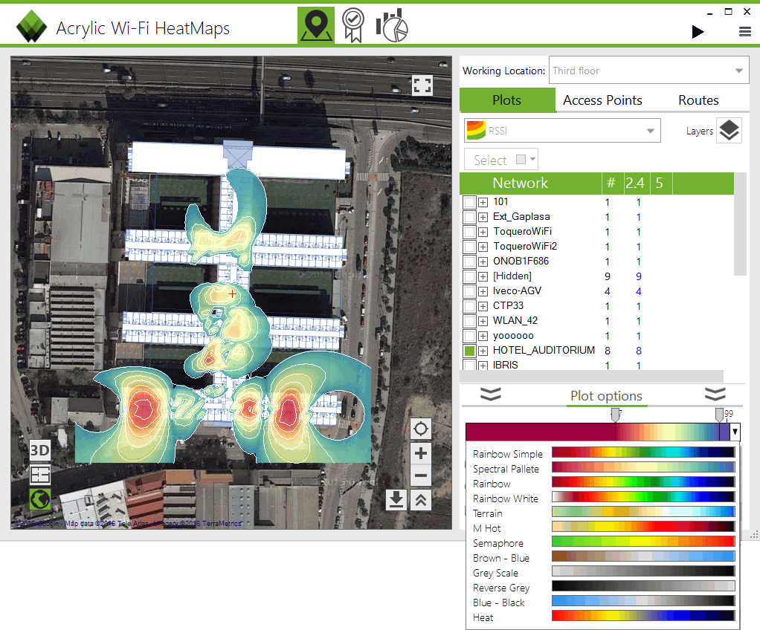760x630 pixels.
Task: Check the 101 network checkbox
Action: (469, 202)
